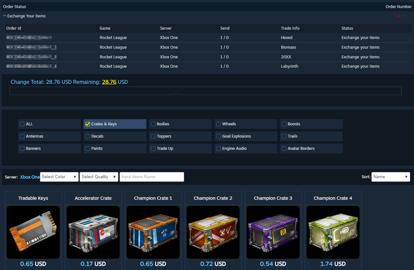The height and width of the screenshot is (270, 414).
Task: Select the Accelerator Crate image
Action: (x=93, y=232)
